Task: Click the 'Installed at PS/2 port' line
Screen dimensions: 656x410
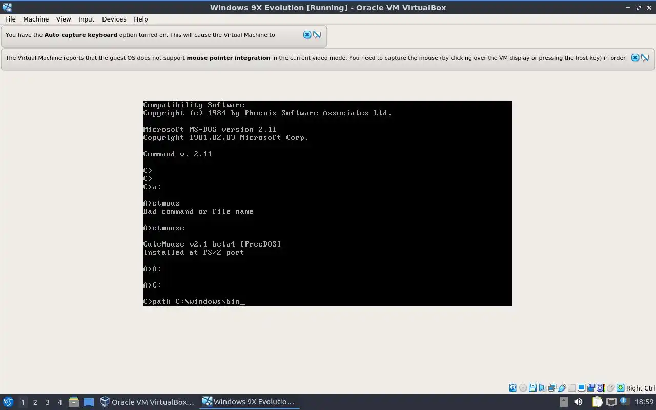Action: pyautogui.click(x=194, y=252)
